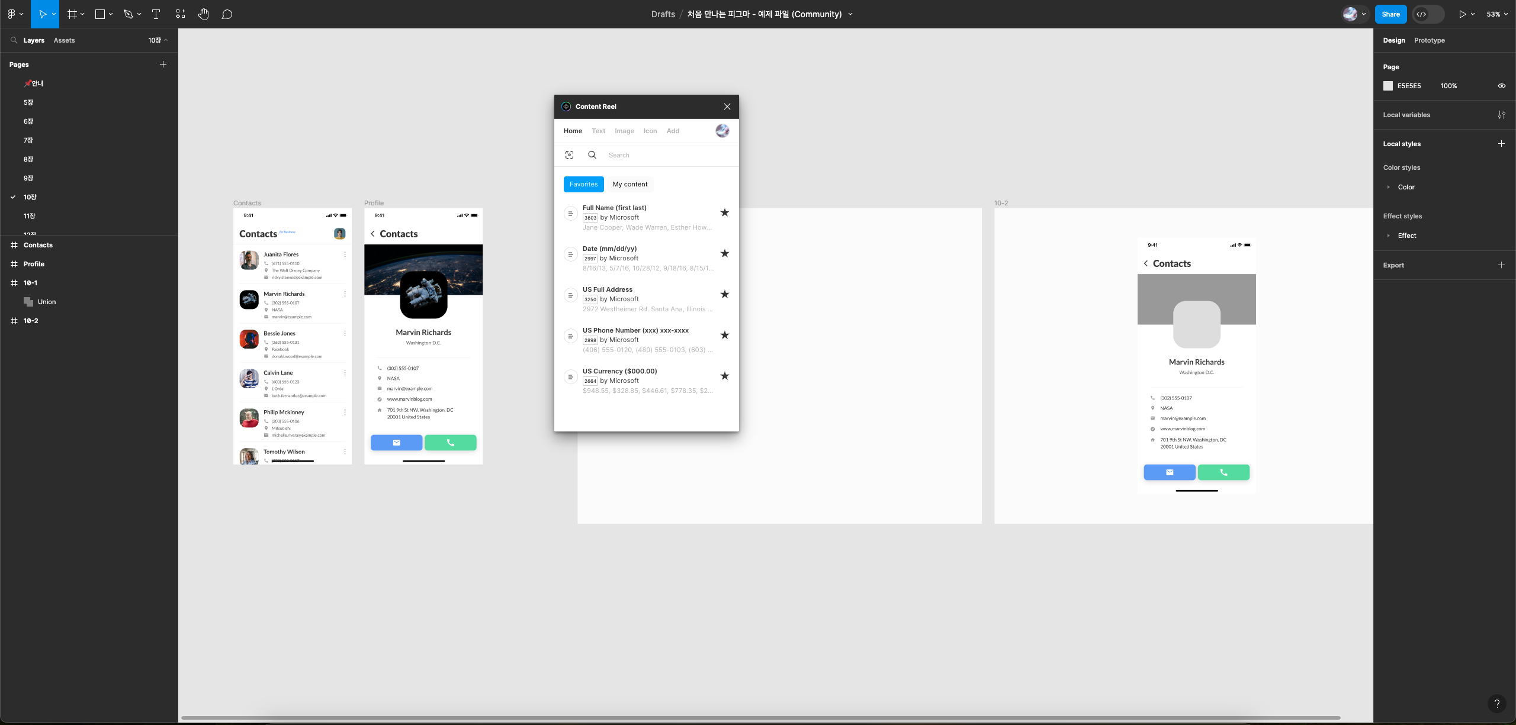Unfavorite the US Full Address star
This screenshot has height=725, width=1516.
pos(724,294)
